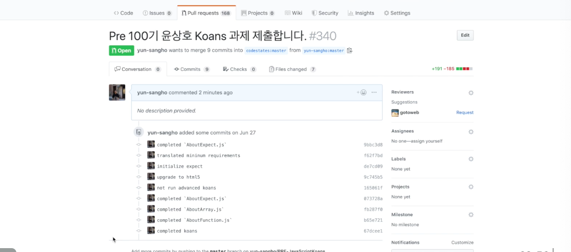The width and height of the screenshot is (571, 252).
Task: Switch to the Checks tab
Action: coord(240,69)
